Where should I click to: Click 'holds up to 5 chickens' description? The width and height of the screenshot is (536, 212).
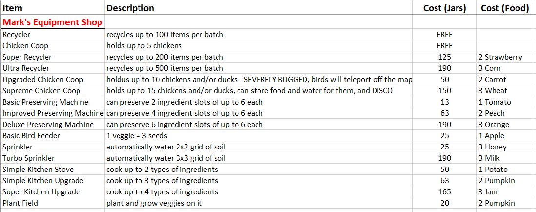[144, 46]
